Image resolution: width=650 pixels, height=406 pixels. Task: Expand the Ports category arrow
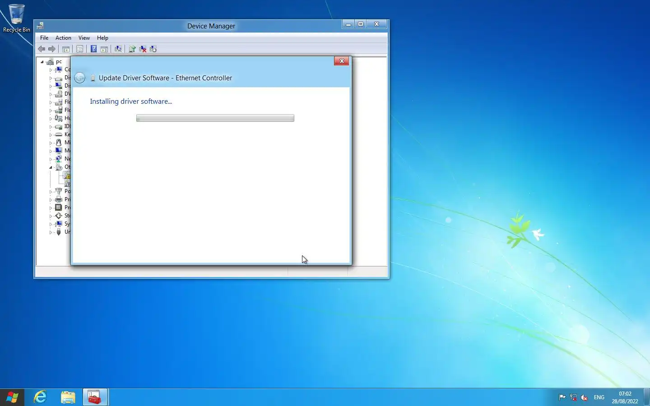click(x=51, y=192)
